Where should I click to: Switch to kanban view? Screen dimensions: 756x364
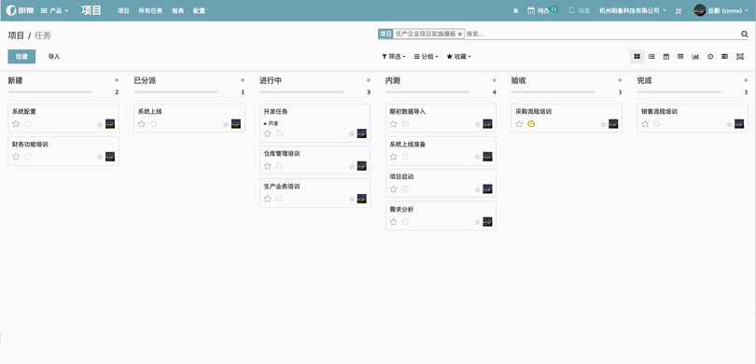[637, 56]
